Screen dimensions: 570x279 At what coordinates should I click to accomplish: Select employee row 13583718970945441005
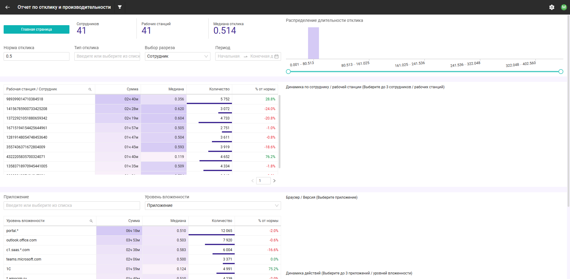coord(141,166)
